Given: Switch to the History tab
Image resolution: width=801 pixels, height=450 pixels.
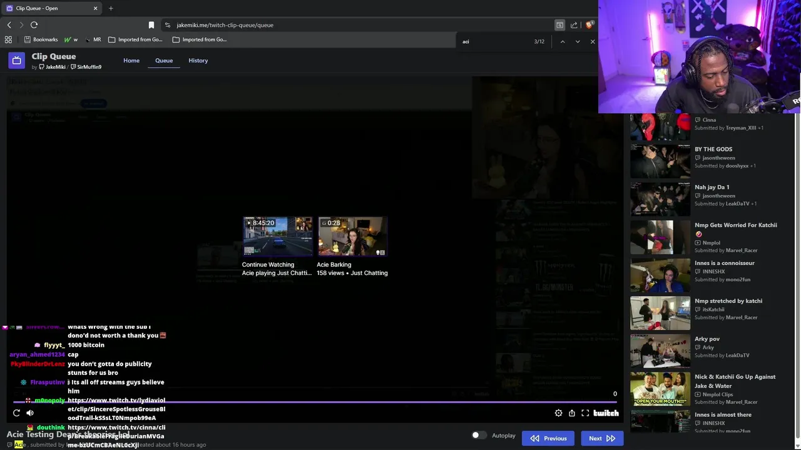Looking at the screenshot, I should click(x=198, y=61).
